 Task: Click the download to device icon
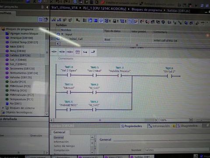(x=80, y=2)
